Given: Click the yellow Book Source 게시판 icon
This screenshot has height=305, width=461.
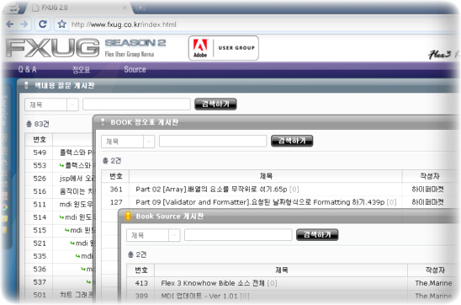Looking at the screenshot, I should [128, 216].
